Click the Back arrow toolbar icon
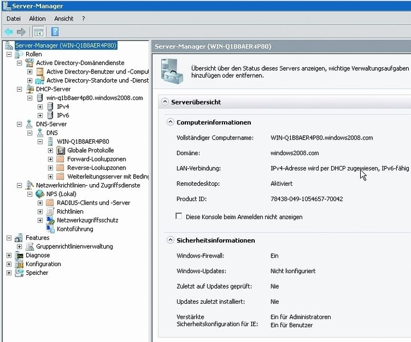 click(9, 32)
